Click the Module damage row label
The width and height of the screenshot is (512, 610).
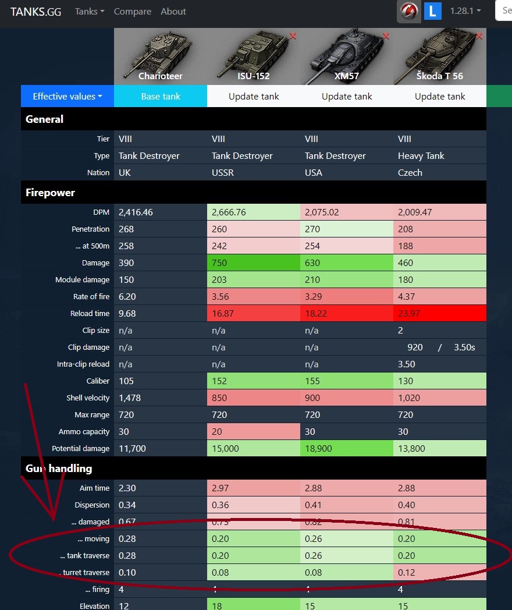[83, 279]
